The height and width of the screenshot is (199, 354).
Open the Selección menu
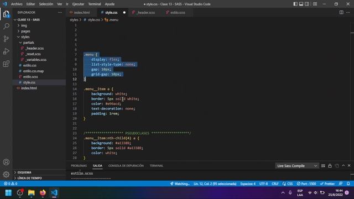coord(46,4)
